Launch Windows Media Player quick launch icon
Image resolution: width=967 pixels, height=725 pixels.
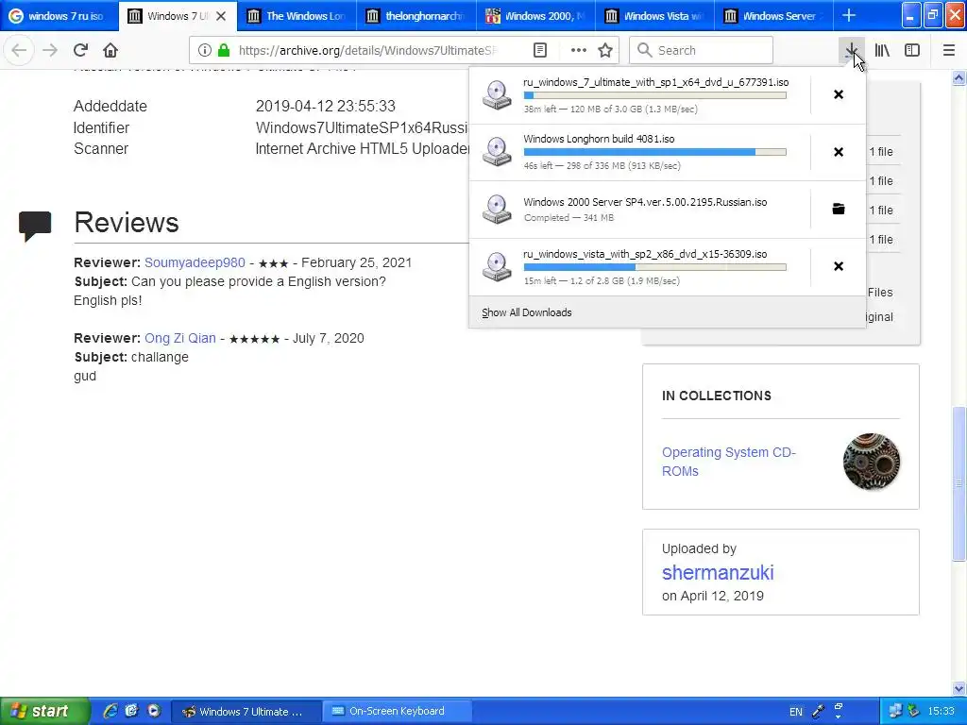[x=154, y=711]
